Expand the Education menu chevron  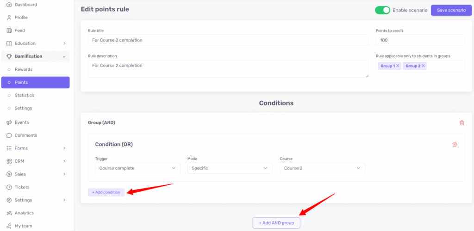tap(64, 43)
